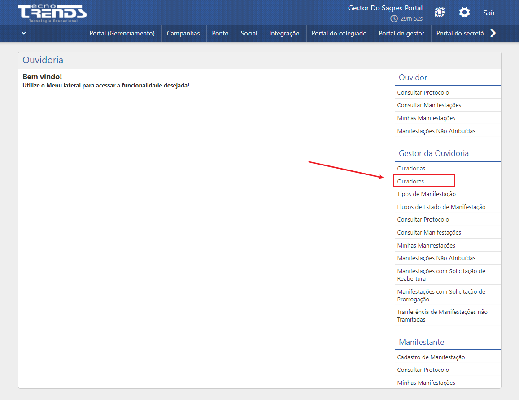This screenshot has width=519, height=400.
Task: Open Cadastro de Manifestação link
Action: (x=431, y=357)
